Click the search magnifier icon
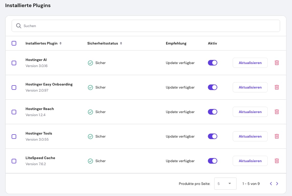292x196 pixels. tap(18, 26)
